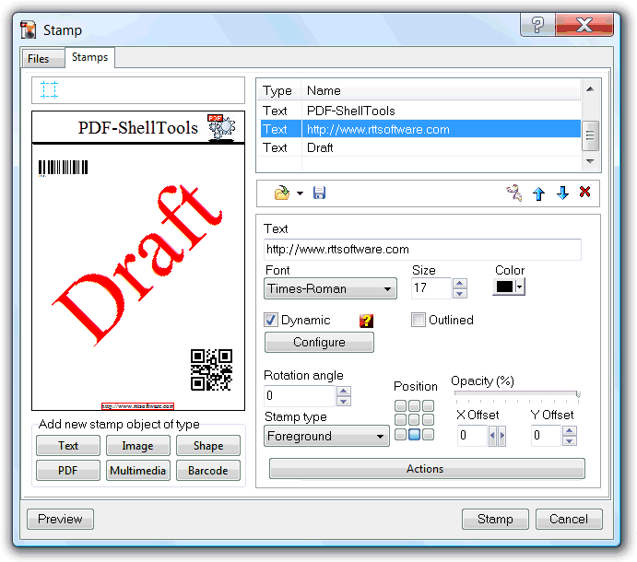Select bottom-right position square
This screenshot has width=637, height=562.
[428, 435]
